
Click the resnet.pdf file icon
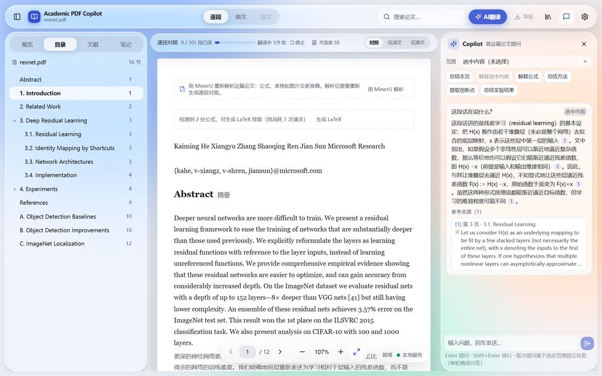(15, 62)
